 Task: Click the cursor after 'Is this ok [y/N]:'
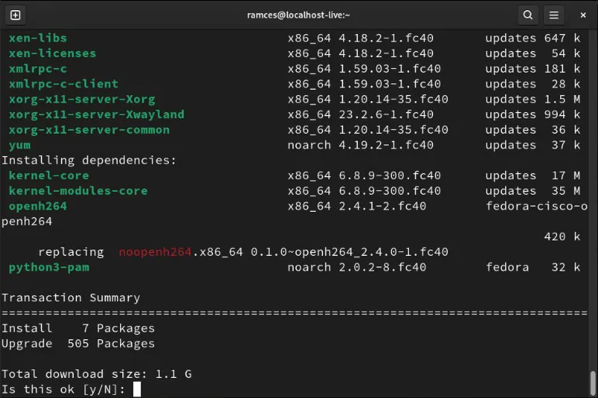[137, 389]
